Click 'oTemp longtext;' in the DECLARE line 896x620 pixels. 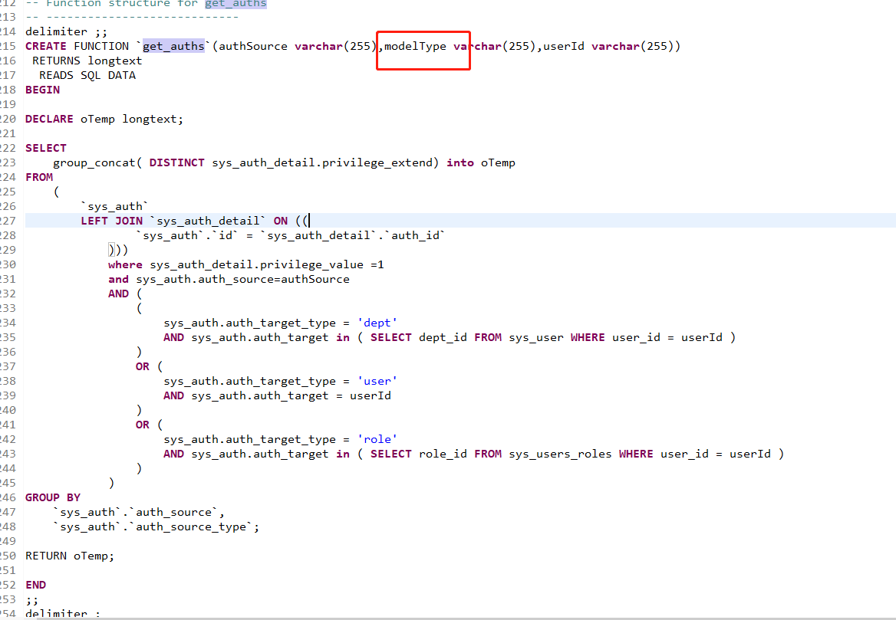click(x=131, y=119)
